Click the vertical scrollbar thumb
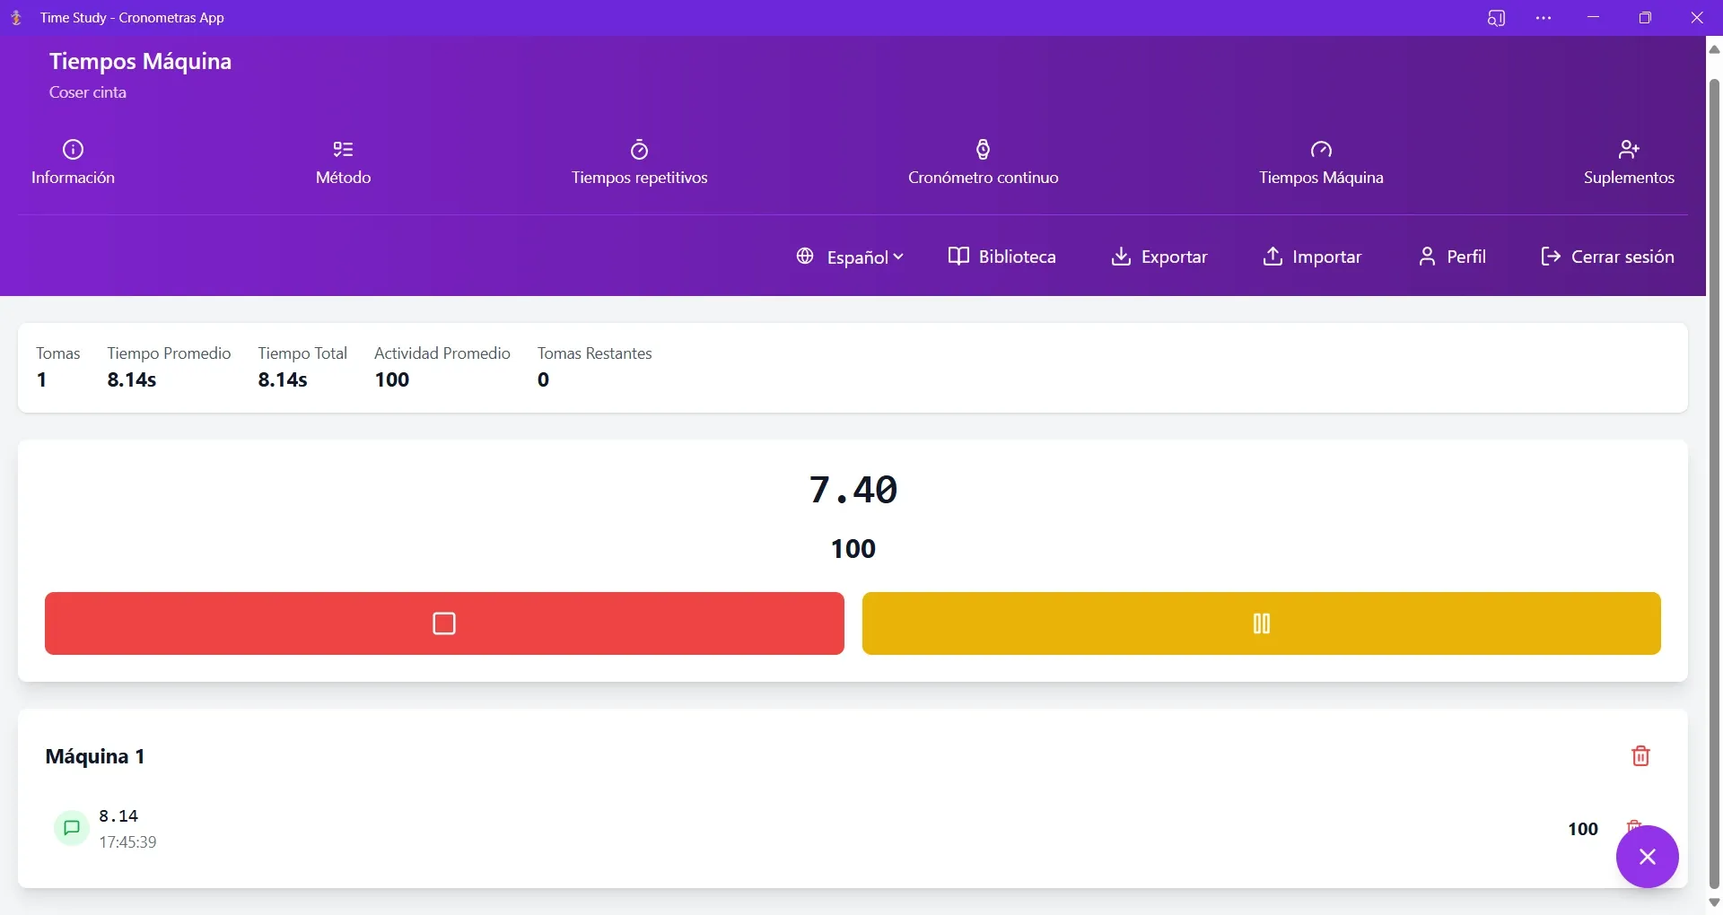Image resolution: width=1723 pixels, height=915 pixels. coord(1714,484)
